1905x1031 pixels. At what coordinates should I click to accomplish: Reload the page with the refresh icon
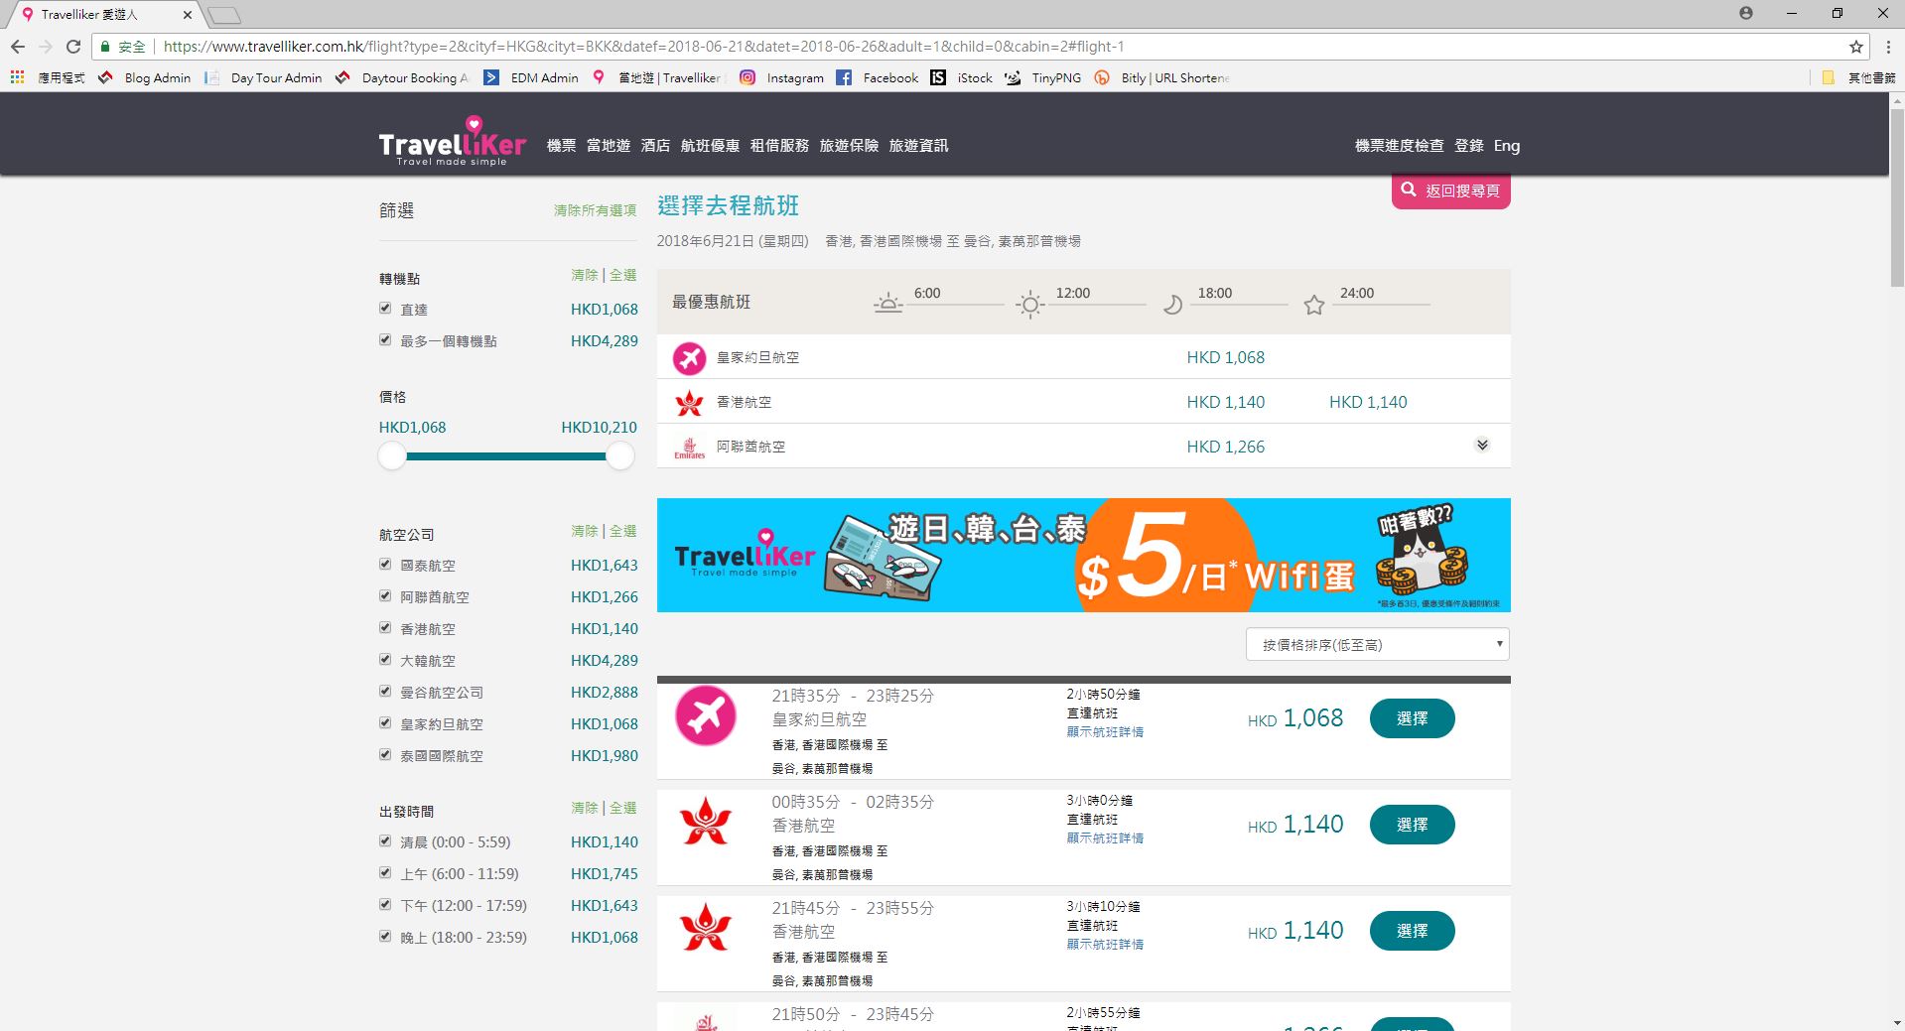73,47
